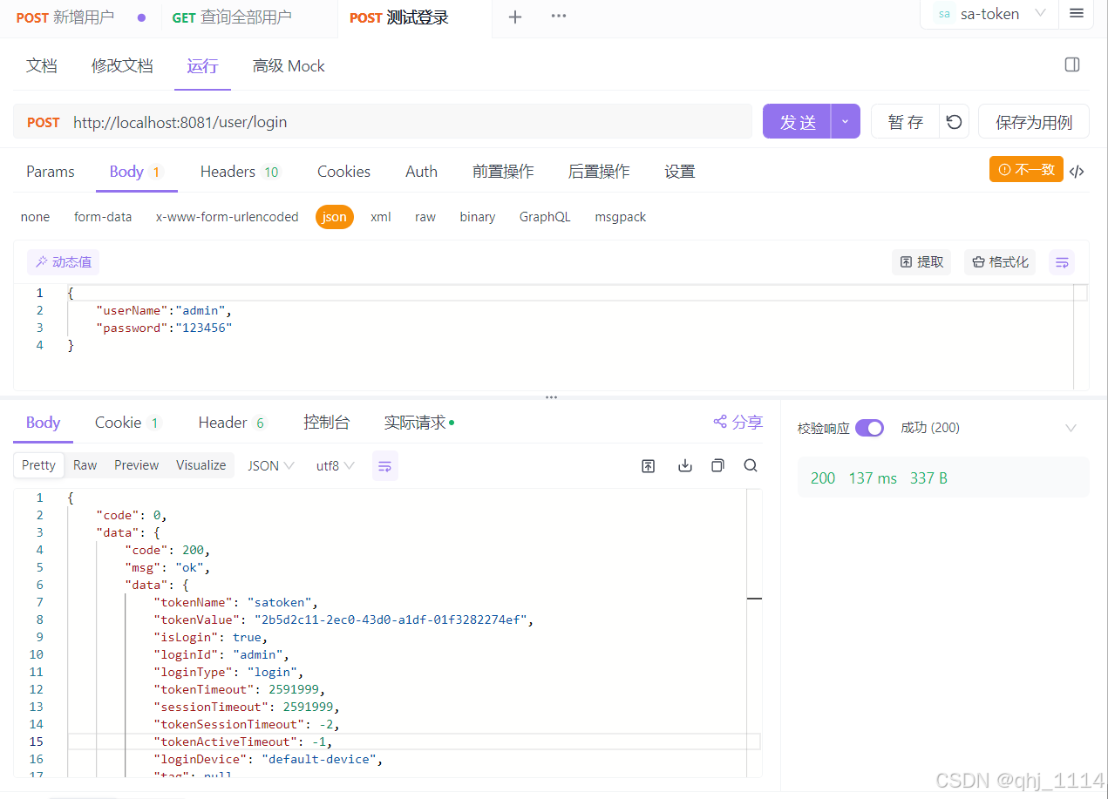Toggle the 校验响应 switch
This screenshot has width=1108, height=799.
click(x=869, y=428)
